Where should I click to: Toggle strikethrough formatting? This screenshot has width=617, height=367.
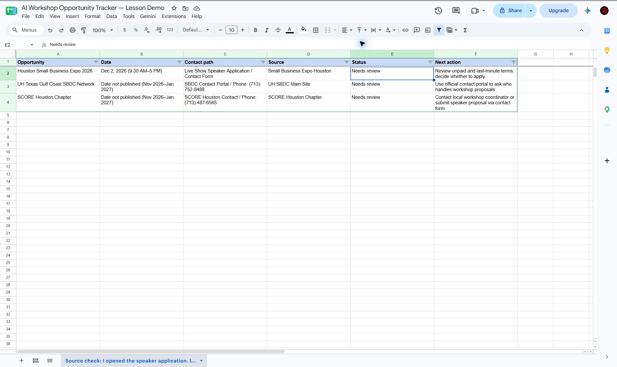[x=278, y=30]
